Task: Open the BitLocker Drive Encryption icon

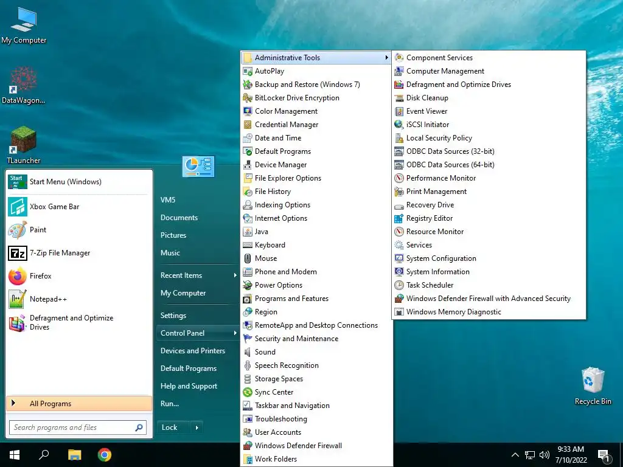Action: 248,98
